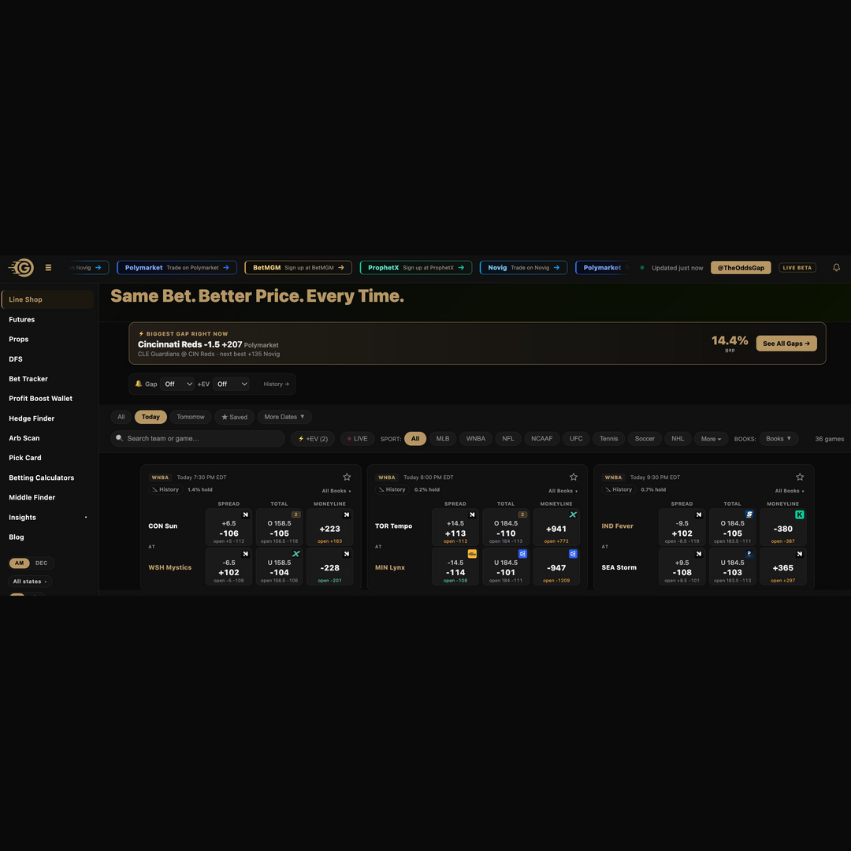
Task: Select the SEA Storm -108 spread cell
Action: point(682,566)
